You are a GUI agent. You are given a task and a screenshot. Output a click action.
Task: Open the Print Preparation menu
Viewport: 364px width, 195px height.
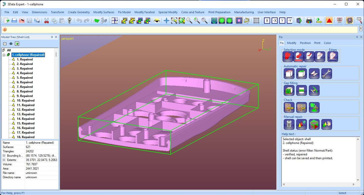(219, 12)
